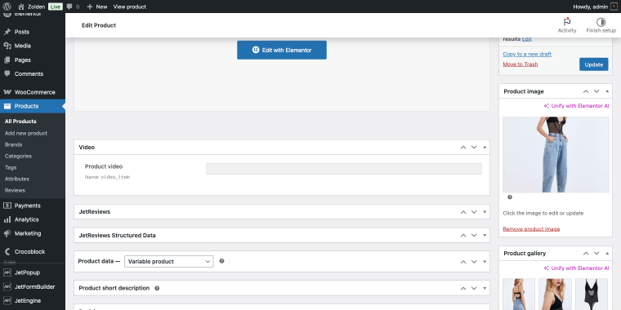Move the Video panel up
621x310 pixels.
click(463, 147)
